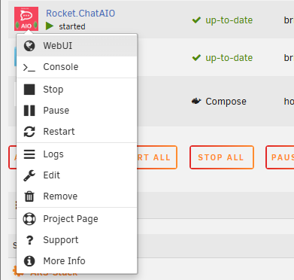The width and height of the screenshot is (294, 280).
Task: Click the wrench Edit icon
Action: pos(29,175)
